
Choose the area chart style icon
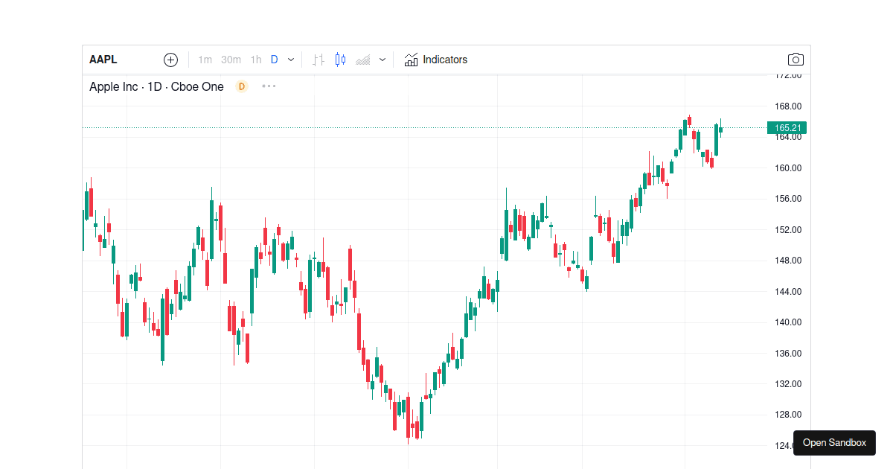362,60
